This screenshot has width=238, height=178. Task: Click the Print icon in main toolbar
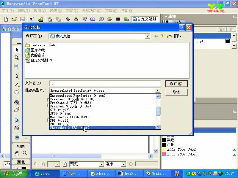40,19
